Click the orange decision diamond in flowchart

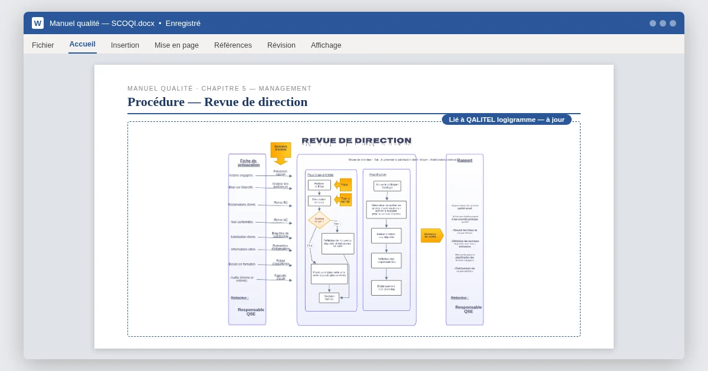[319, 220]
